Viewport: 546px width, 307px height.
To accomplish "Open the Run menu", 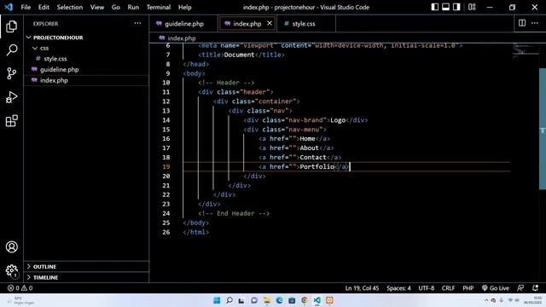I will click(x=133, y=7).
